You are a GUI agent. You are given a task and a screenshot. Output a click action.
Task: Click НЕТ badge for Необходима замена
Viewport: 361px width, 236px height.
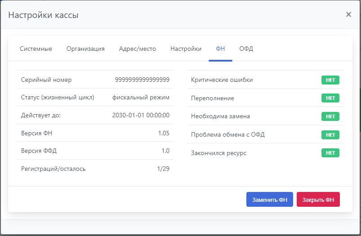(330, 116)
